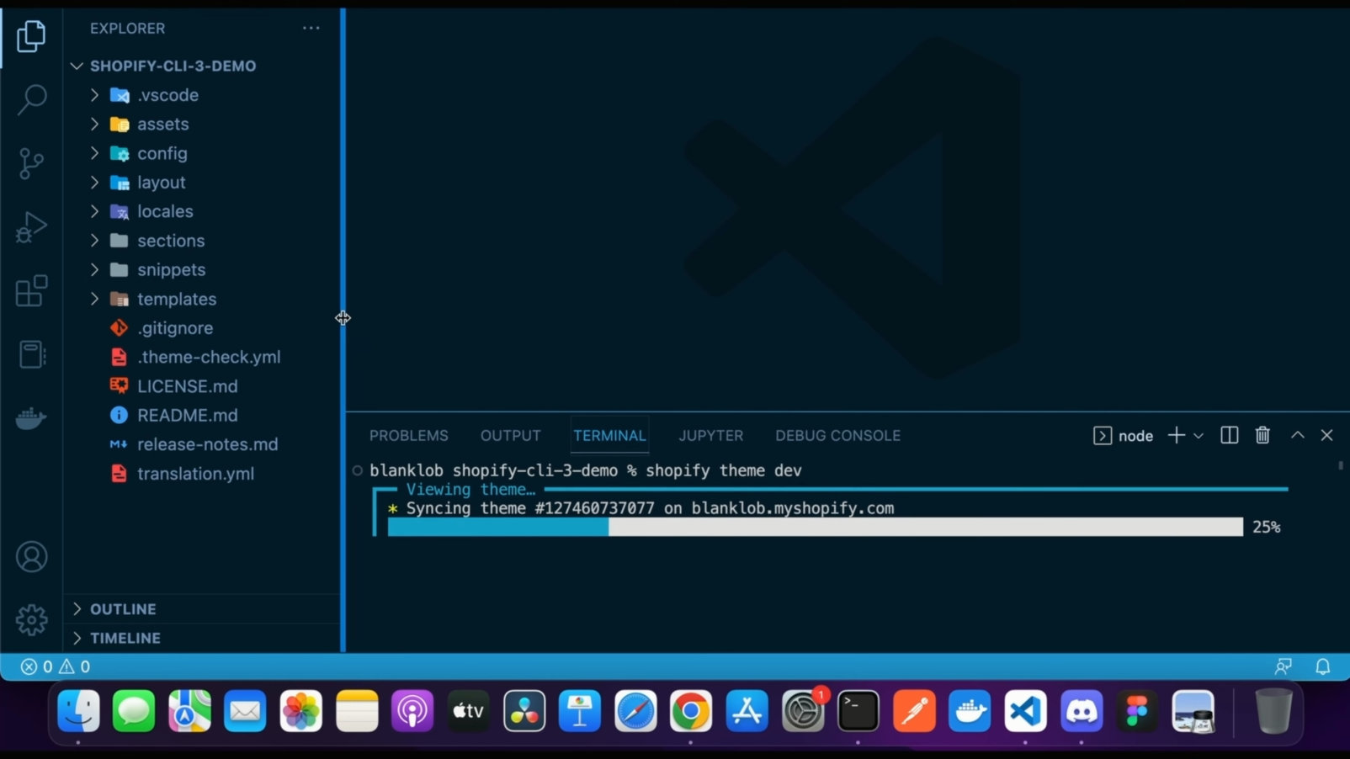Open the Extensions view icon
1350x759 pixels.
(31, 291)
